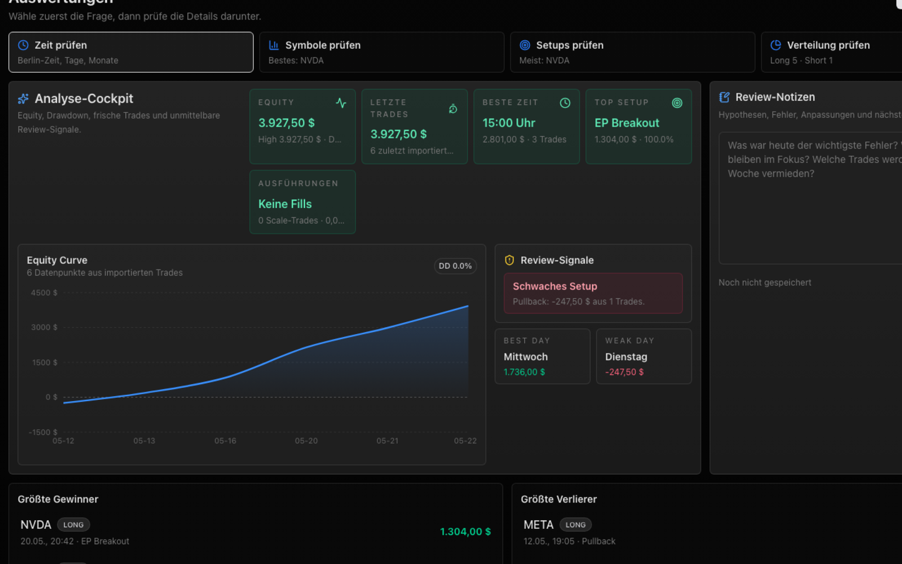902x564 pixels.
Task: Click the target icon on Top Setup card
Action: coord(677,103)
